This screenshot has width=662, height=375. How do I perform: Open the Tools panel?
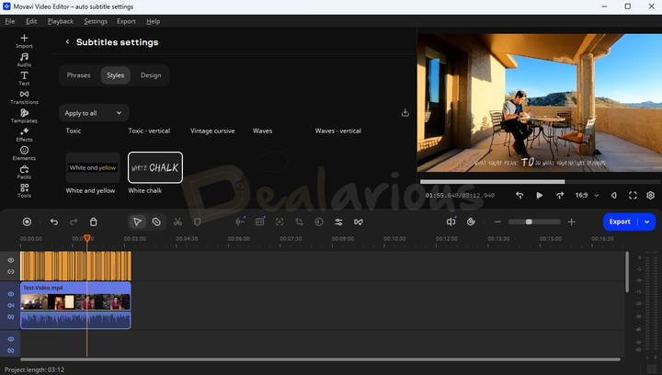point(24,190)
